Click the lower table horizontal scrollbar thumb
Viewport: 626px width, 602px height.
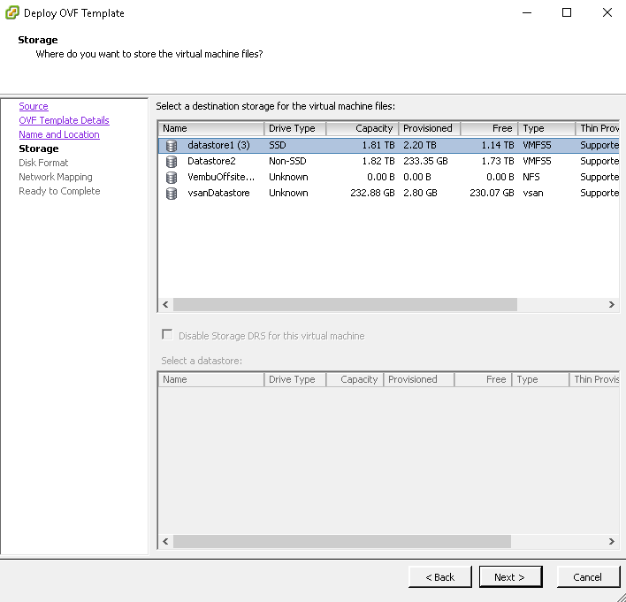pyautogui.click(x=342, y=541)
